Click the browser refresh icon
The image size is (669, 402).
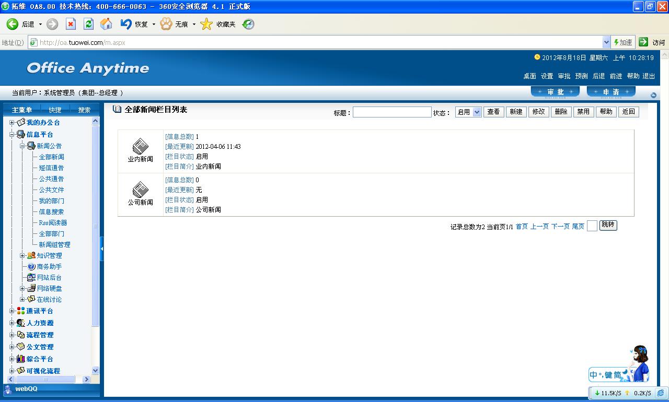88,24
